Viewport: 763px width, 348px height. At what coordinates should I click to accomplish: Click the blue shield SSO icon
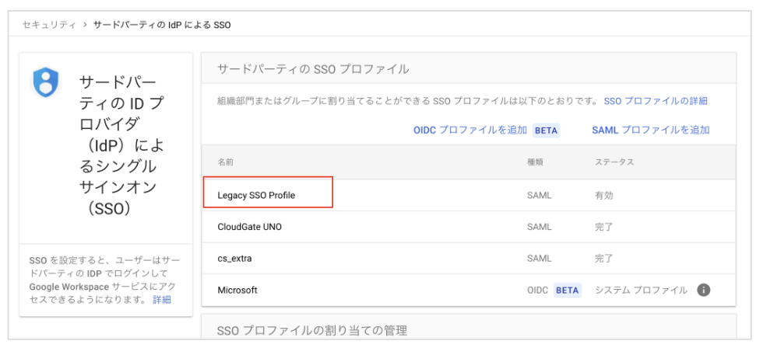coord(45,82)
